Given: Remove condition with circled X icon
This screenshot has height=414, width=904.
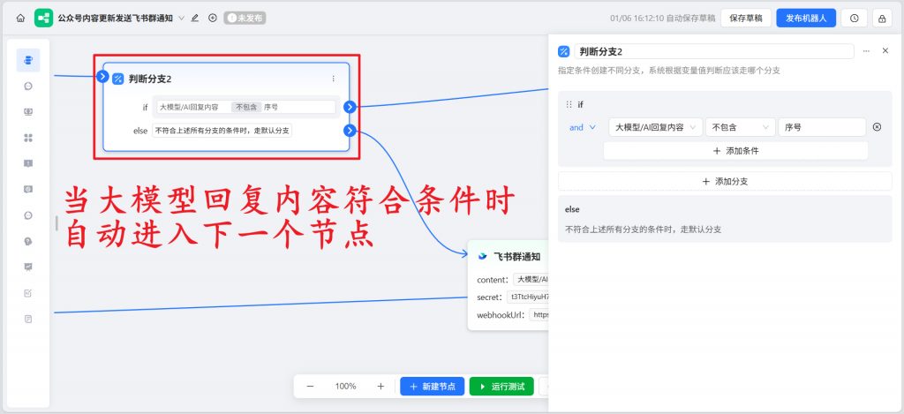Looking at the screenshot, I should (x=877, y=127).
